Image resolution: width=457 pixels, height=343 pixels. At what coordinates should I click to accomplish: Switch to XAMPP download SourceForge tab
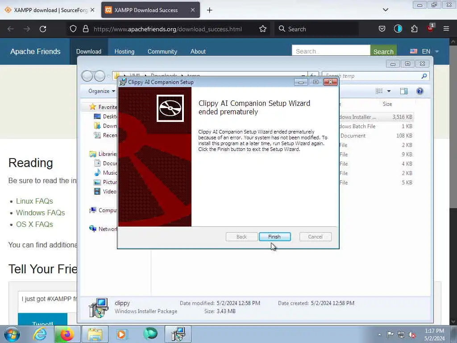(50, 10)
